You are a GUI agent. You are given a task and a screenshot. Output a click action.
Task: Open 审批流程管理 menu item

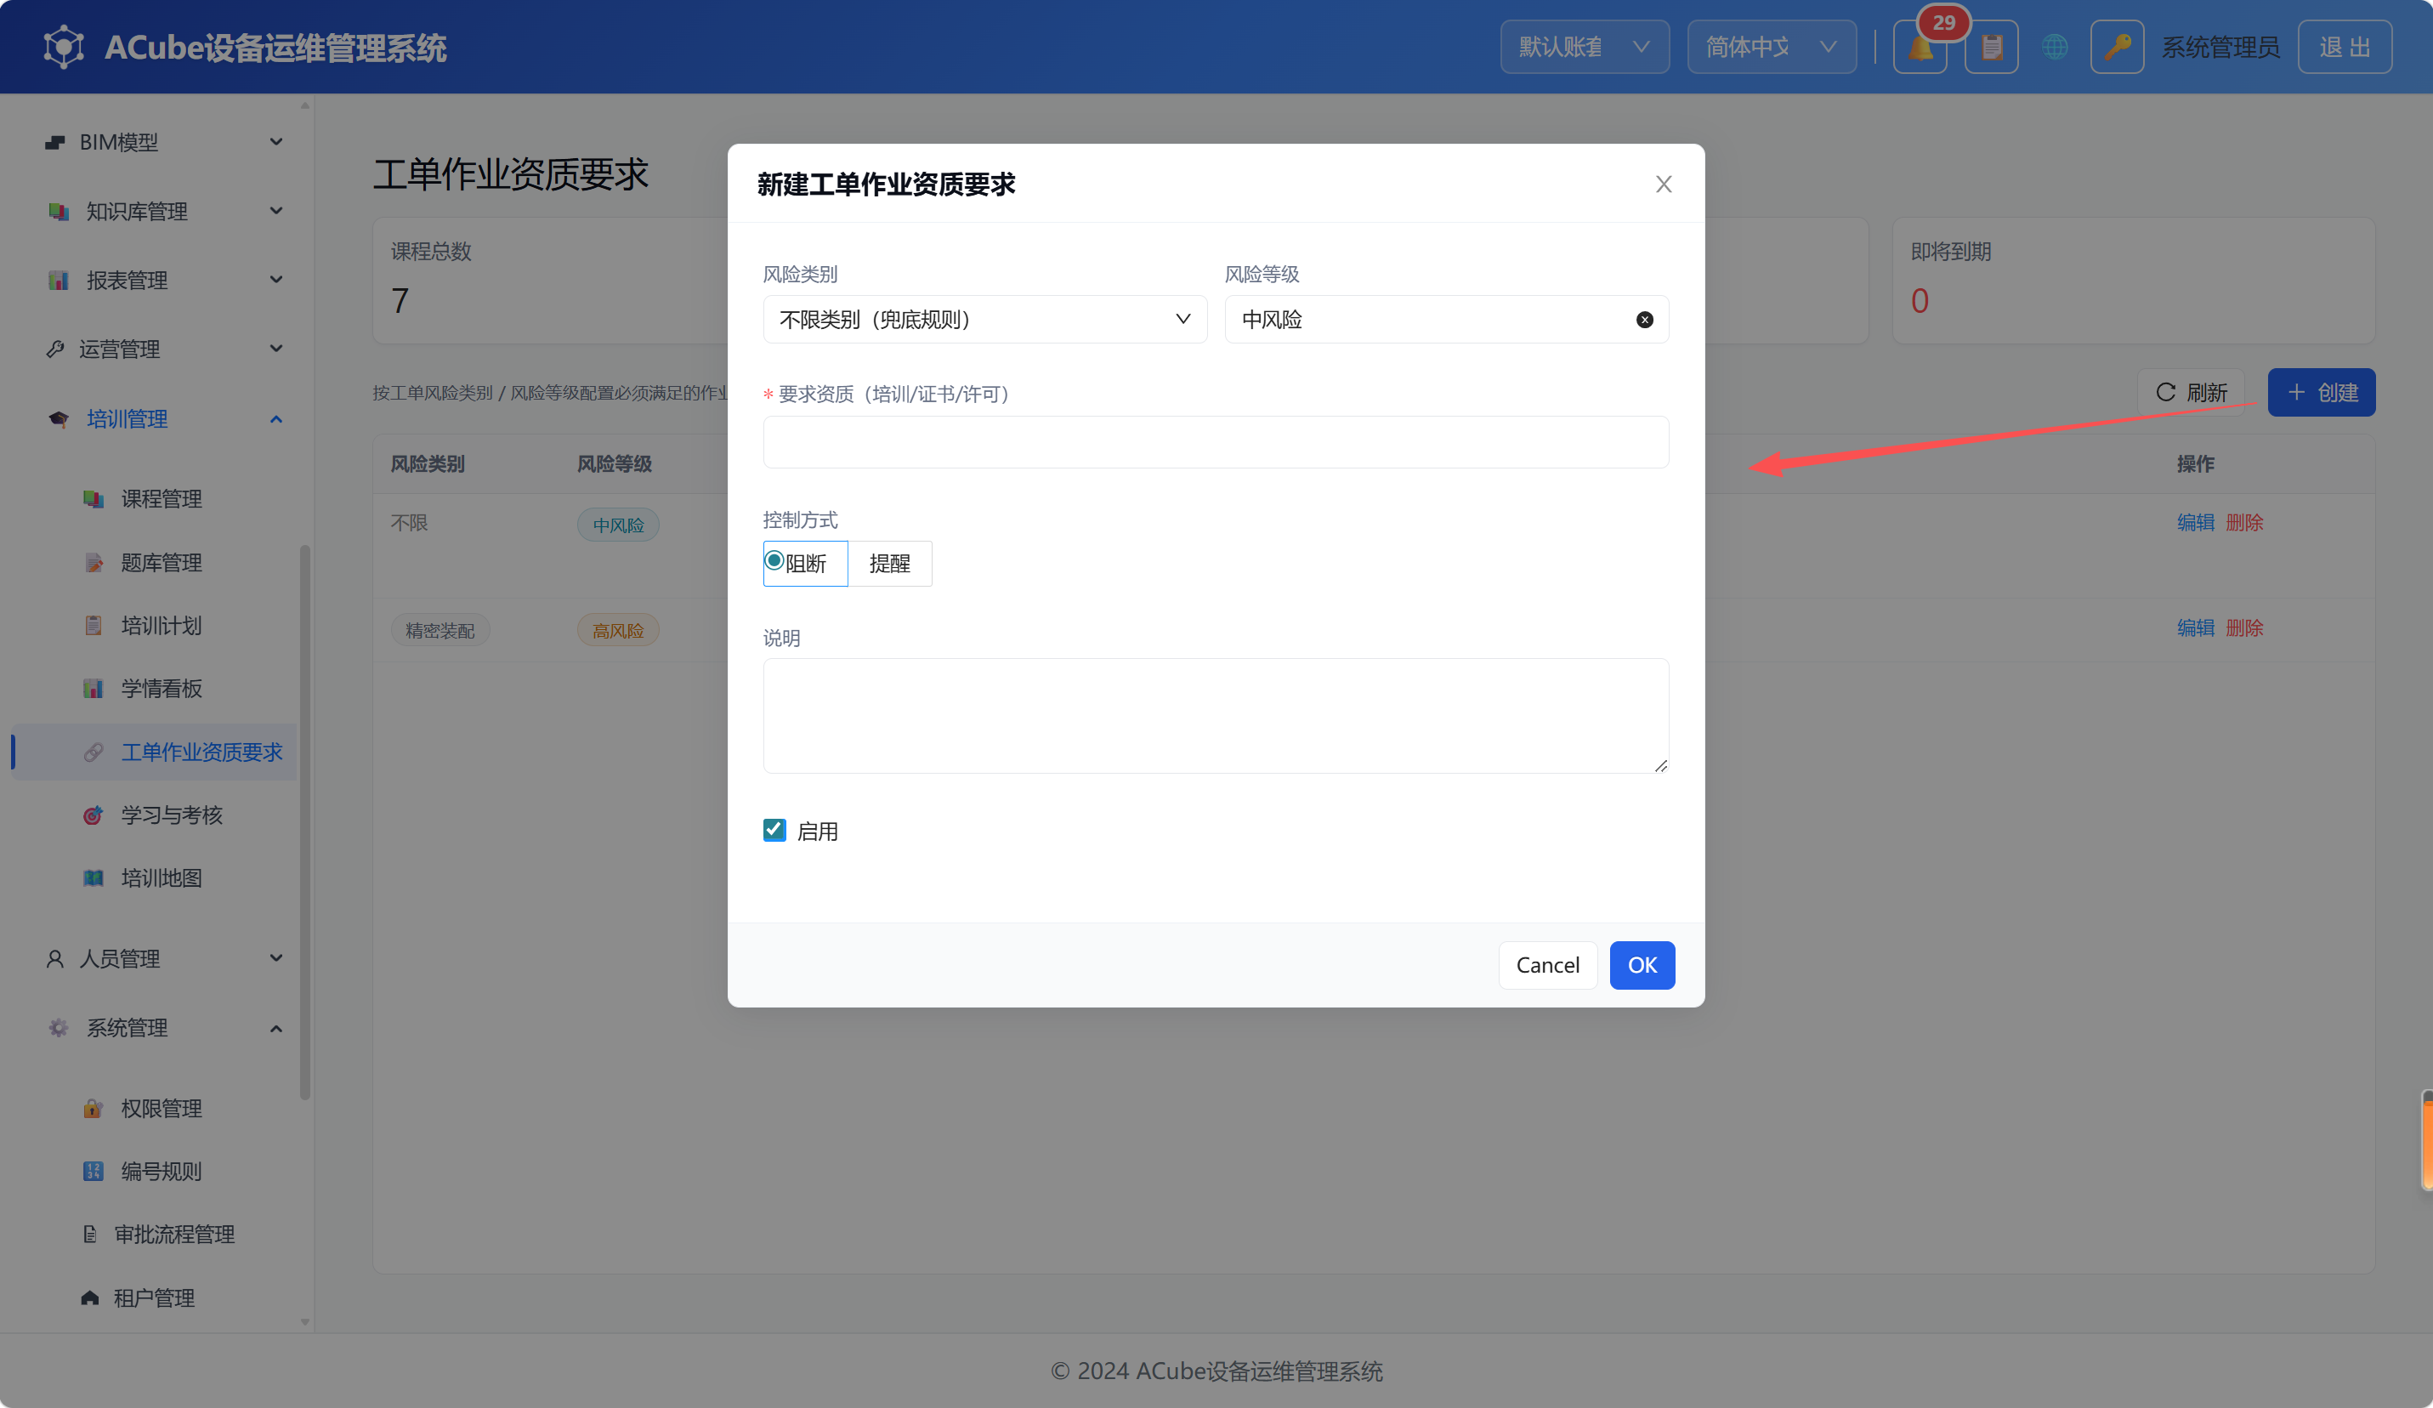tap(156, 1235)
